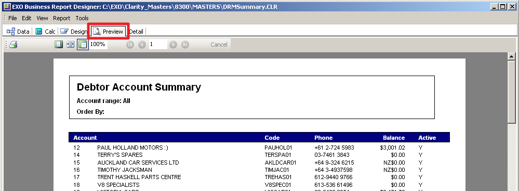Click the phone number 612-9440 9766
Image resolution: width=519 pixels, height=191 pixels.
[x=333, y=177]
